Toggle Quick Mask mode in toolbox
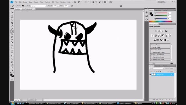Screen dimensions: 186x105 (x=12, y=78)
